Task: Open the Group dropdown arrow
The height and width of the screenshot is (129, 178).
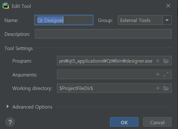Action: [x=167, y=20]
